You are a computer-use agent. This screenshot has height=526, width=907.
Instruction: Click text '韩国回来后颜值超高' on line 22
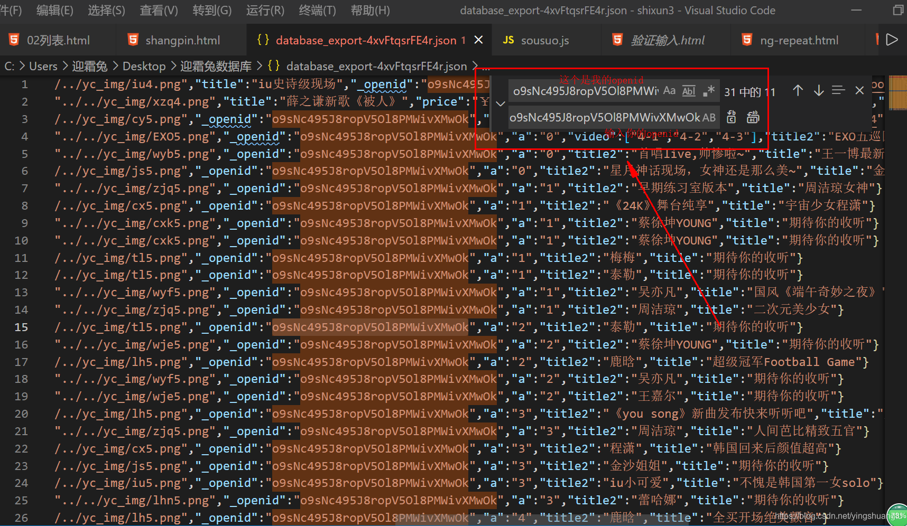[x=770, y=449]
